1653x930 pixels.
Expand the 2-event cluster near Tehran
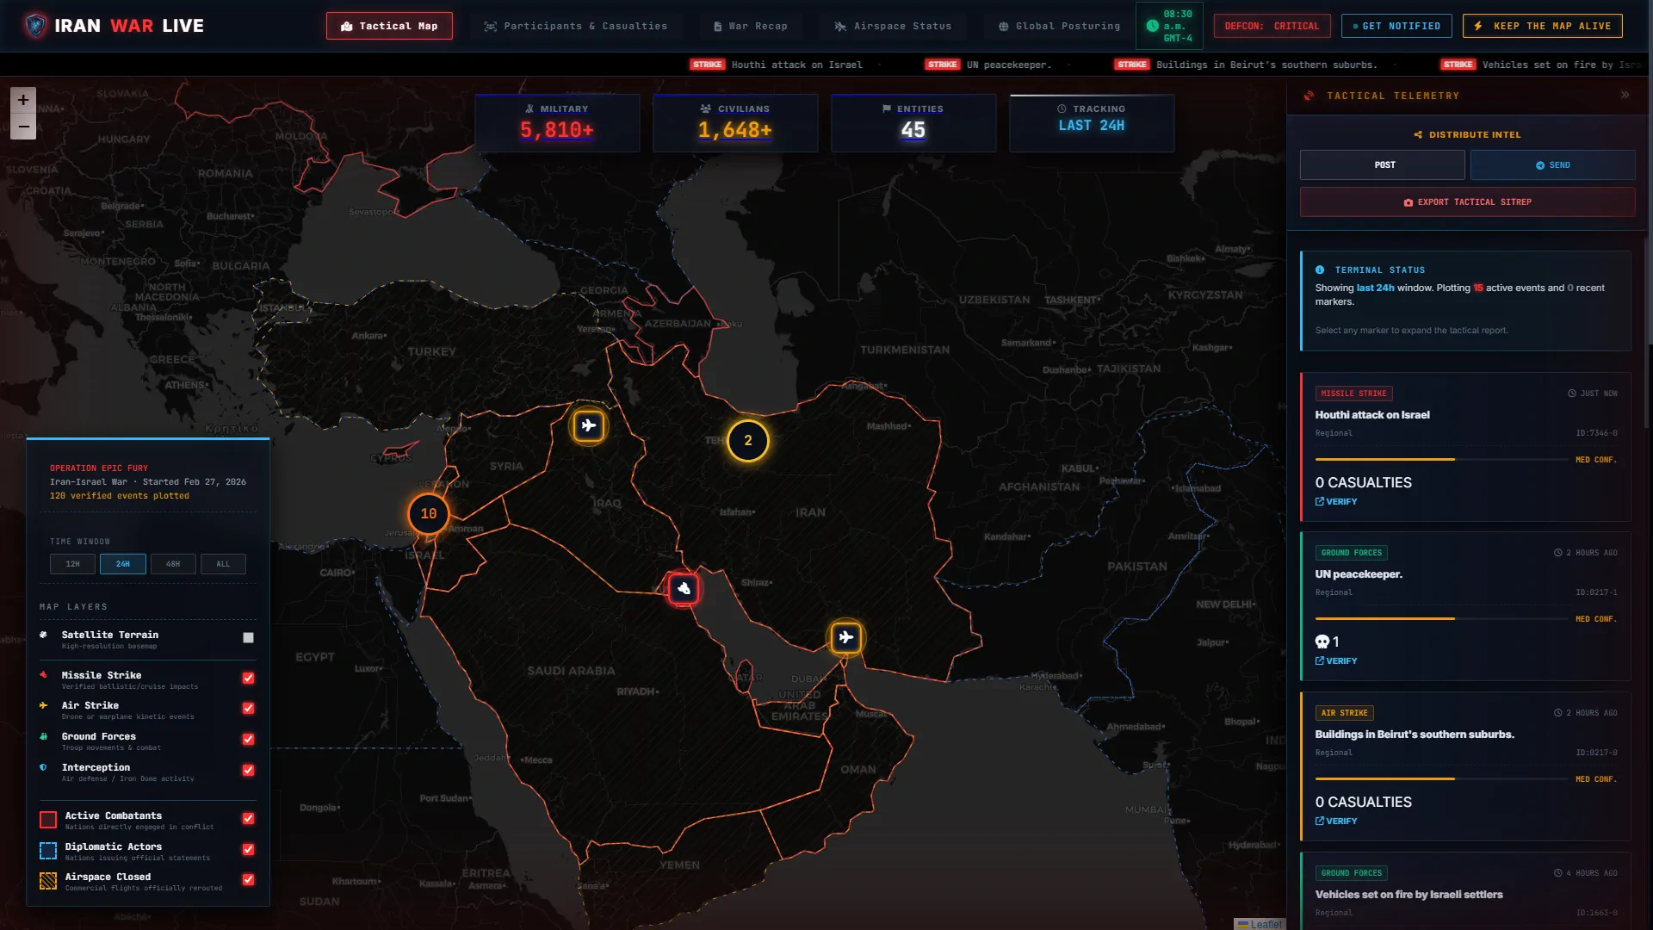pos(747,440)
